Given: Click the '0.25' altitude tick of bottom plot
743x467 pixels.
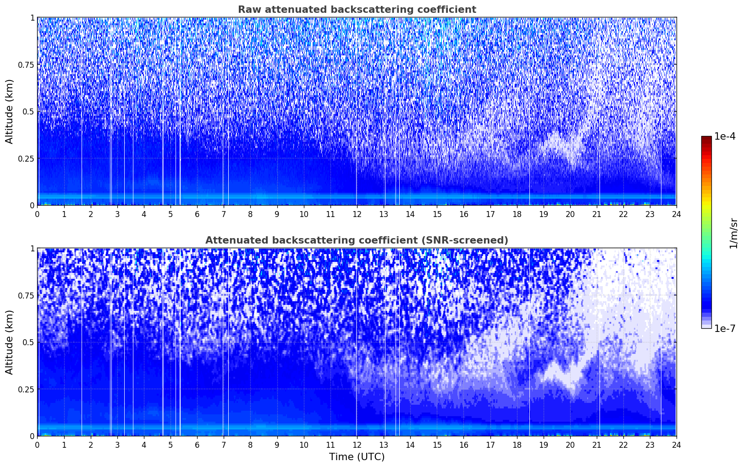Looking at the screenshot, I should [26, 389].
